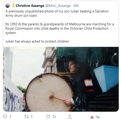Image resolution: width=121 pixels, height=120 pixels.
Task: Click the paragraph about the 1993 Melbourne march
Action: 60,29
